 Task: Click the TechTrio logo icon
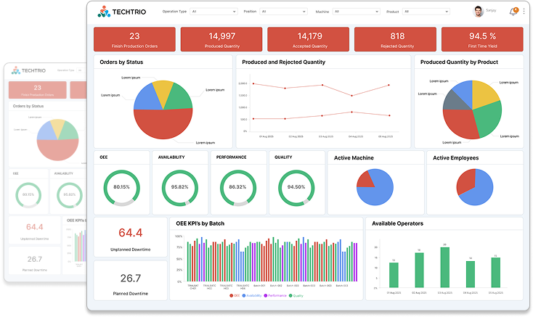(x=103, y=12)
